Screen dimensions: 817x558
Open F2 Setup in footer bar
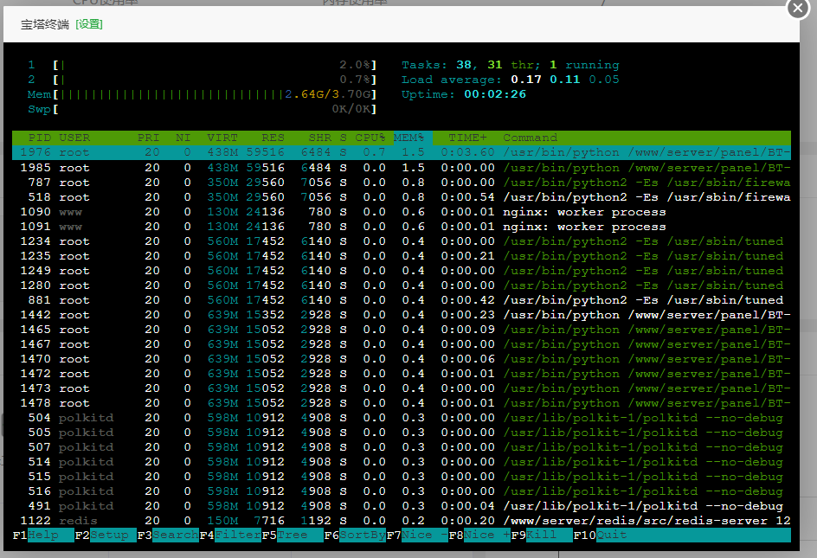pyautogui.click(x=106, y=536)
